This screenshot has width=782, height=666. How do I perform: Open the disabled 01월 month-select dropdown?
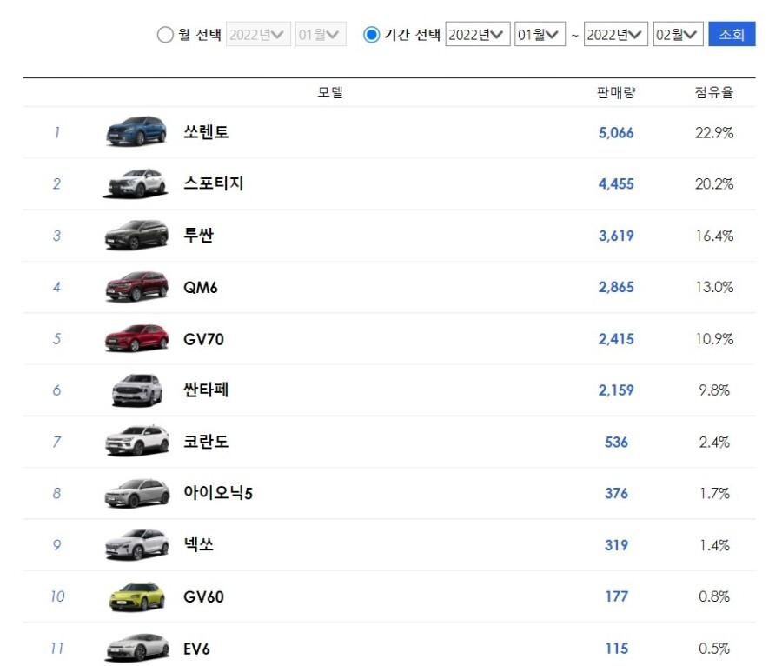tap(320, 34)
